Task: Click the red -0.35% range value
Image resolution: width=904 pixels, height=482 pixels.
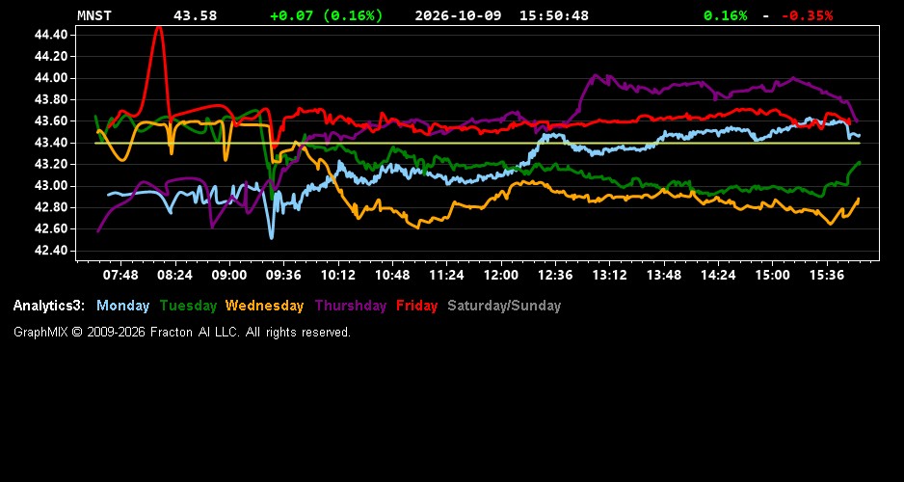Action: tap(808, 15)
